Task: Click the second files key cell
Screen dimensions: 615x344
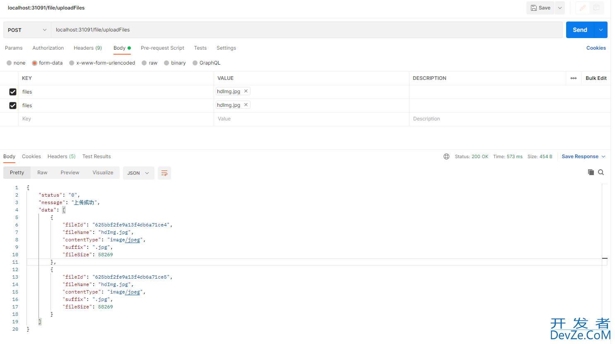Action: point(116,106)
